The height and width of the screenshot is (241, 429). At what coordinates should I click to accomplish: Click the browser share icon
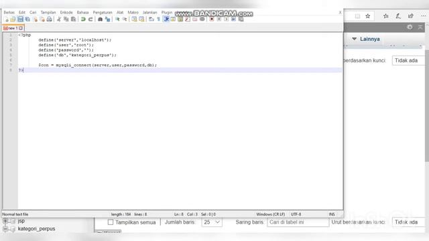(411, 16)
